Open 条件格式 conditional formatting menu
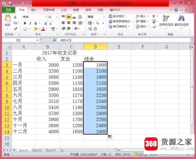The width and height of the screenshot is (196, 159). coord(118,16)
